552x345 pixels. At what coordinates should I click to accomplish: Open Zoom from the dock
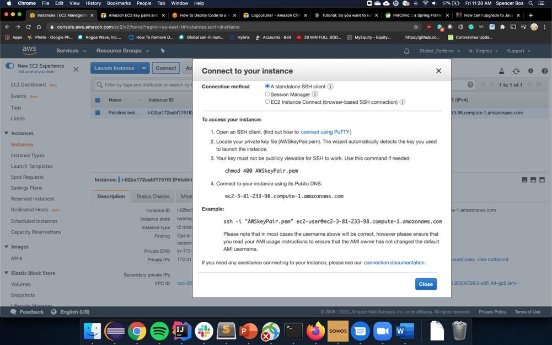click(383, 331)
